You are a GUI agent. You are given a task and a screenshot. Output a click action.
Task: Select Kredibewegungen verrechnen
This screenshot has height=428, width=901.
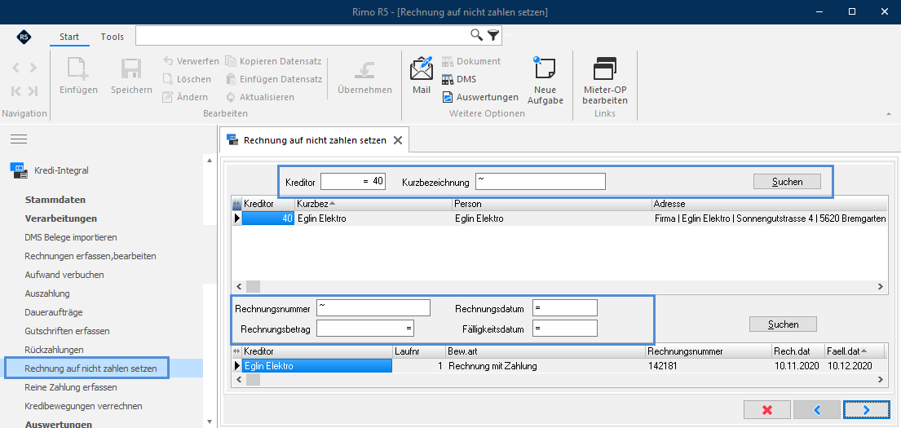click(x=84, y=406)
